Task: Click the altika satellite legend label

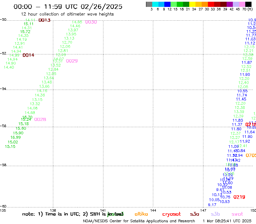Action: (x=141, y=214)
